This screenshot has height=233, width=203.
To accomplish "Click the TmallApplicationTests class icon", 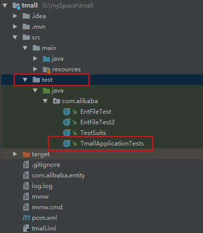I will pos(67,144).
